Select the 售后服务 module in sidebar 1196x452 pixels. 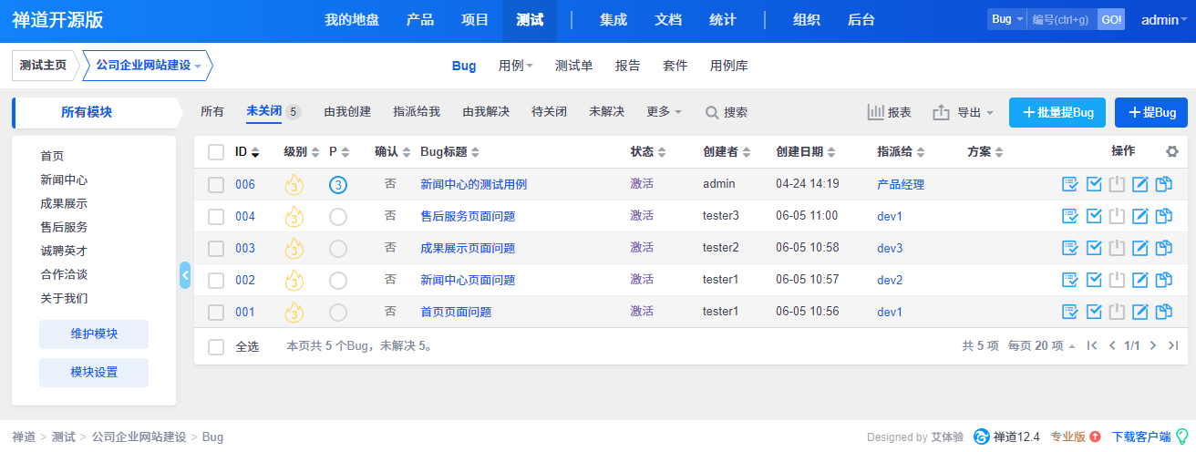coord(64,227)
